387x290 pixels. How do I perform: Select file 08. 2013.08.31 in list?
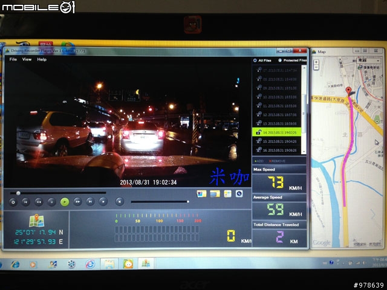click(x=276, y=79)
